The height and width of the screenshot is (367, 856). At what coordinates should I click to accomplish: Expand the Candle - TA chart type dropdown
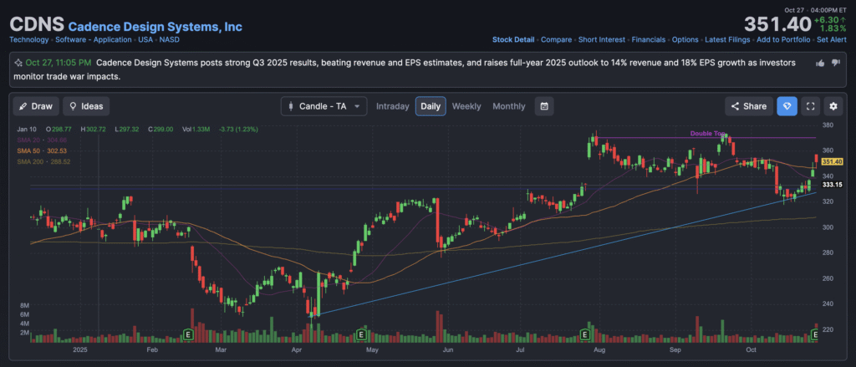click(324, 106)
